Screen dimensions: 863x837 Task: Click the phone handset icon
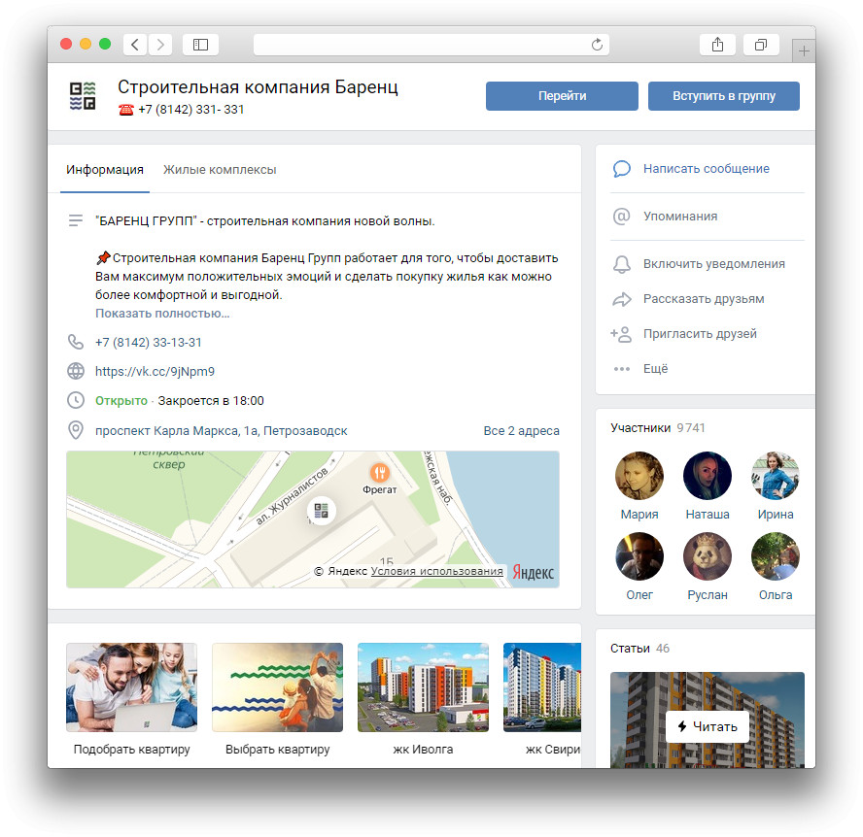tap(76, 342)
